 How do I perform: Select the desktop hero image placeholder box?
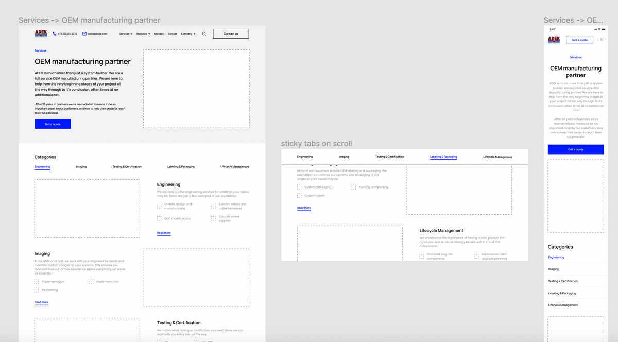click(196, 89)
